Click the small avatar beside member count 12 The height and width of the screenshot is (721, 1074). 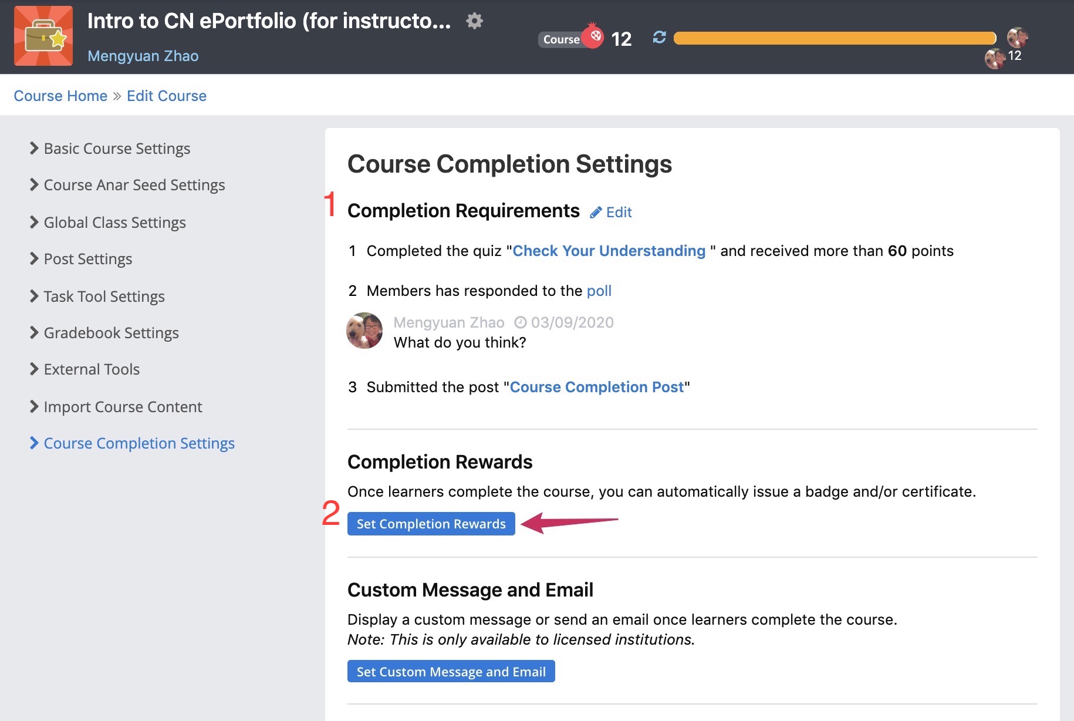tap(994, 58)
